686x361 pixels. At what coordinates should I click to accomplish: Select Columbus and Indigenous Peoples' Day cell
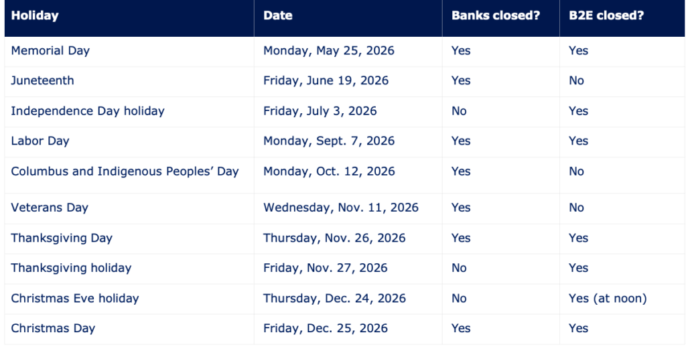click(125, 171)
